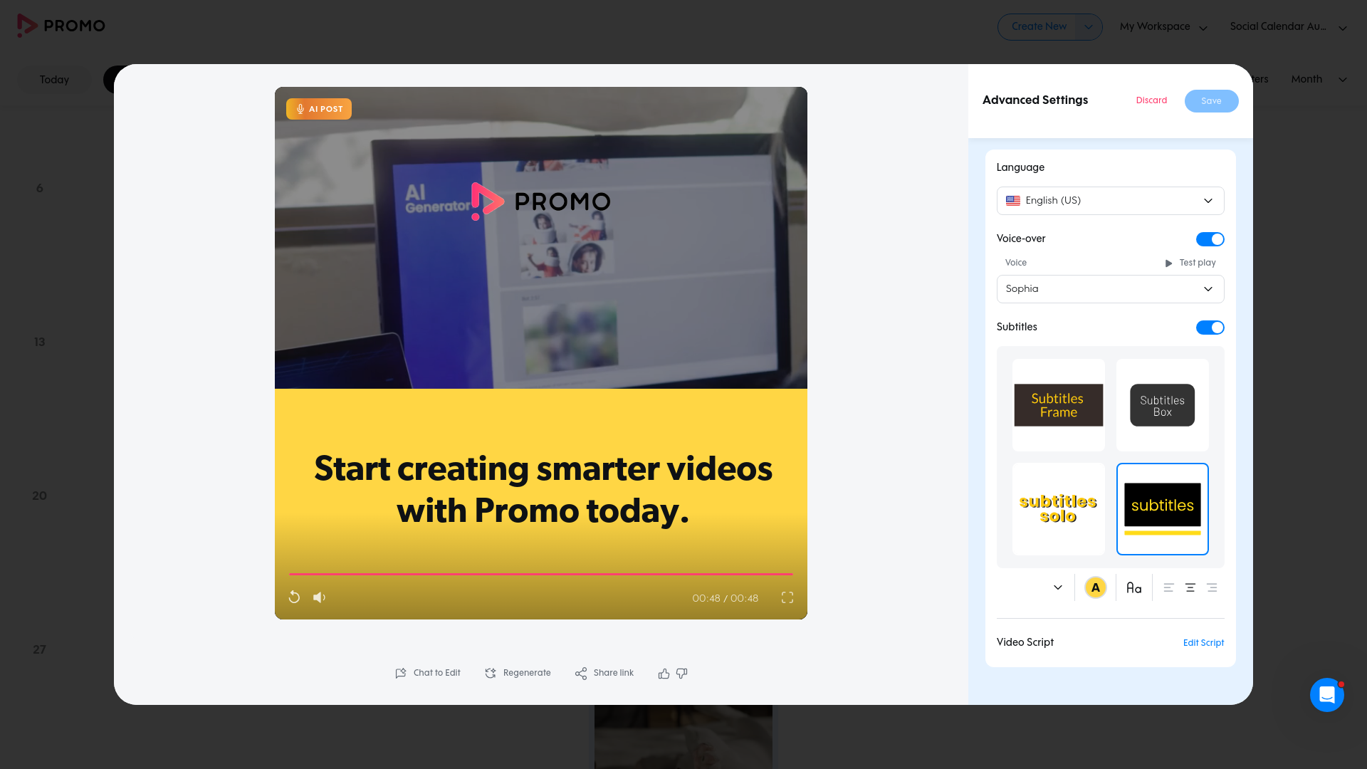The height and width of the screenshot is (769, 1367).
Task: Open the Share link option
Action: tap(604, 673)
